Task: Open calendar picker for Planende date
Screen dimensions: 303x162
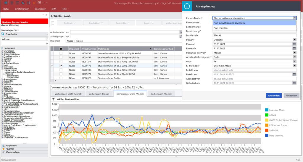Action: (x=294, y=48)
